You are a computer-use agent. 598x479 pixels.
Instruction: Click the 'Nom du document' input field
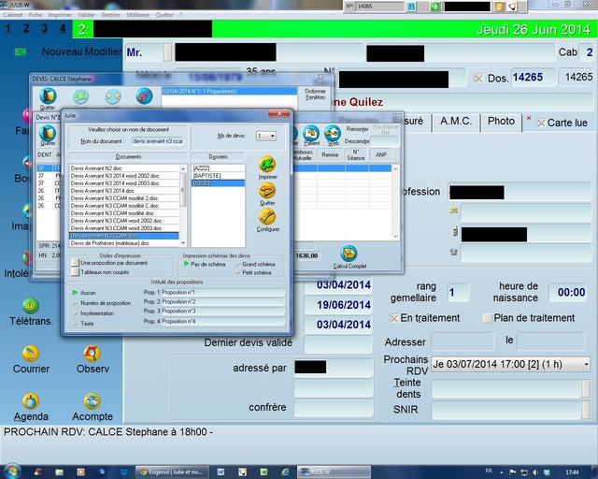[157, 139]
